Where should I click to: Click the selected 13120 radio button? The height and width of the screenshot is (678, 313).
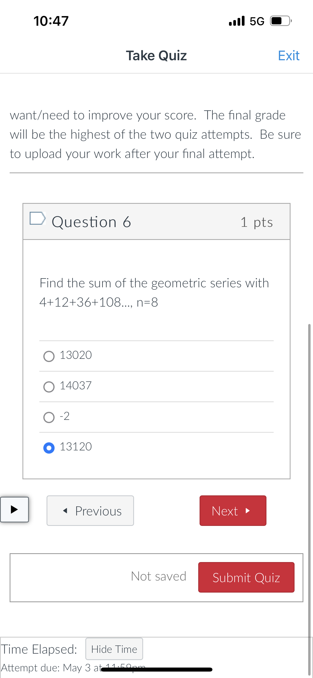(49, 448)
